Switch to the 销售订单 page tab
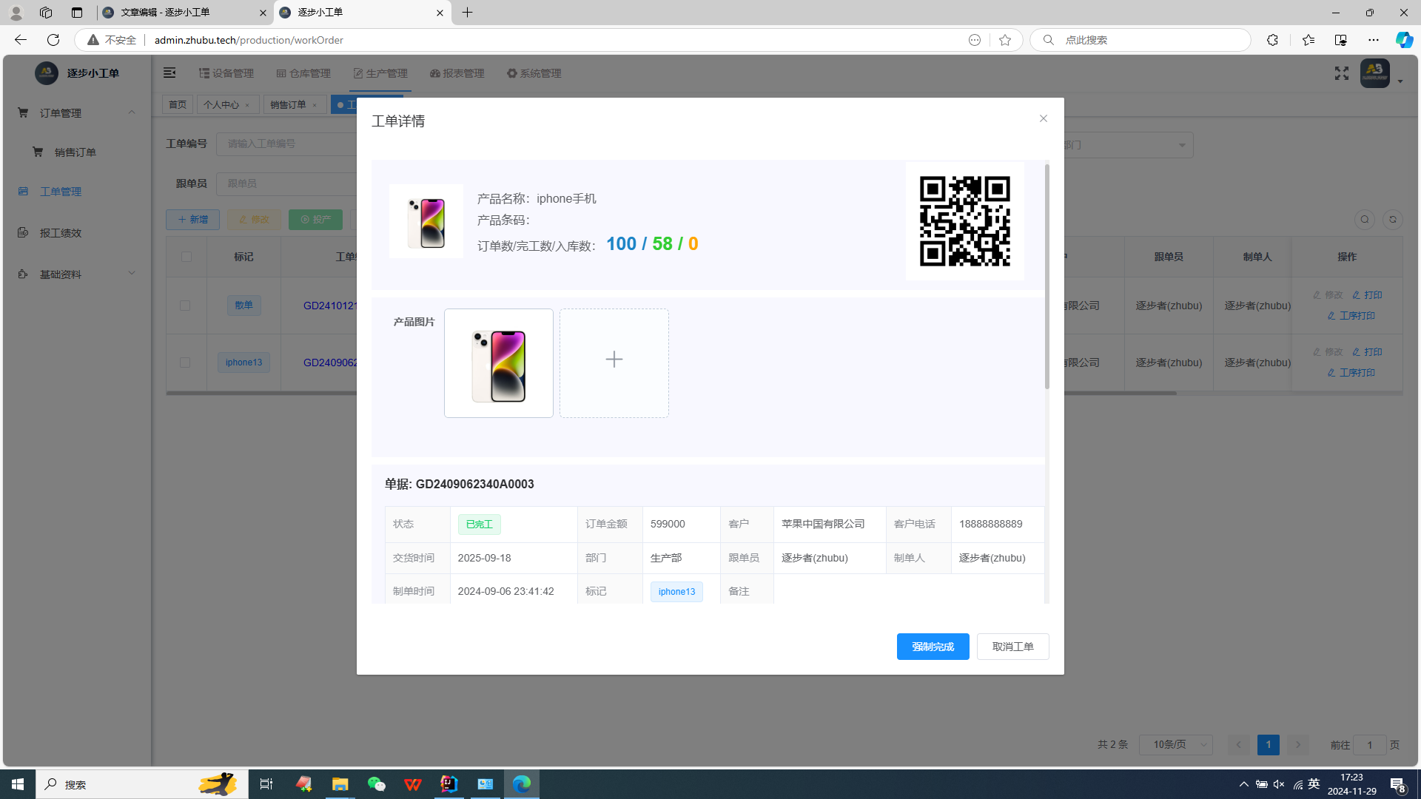The width and height of the screenshot is (1421, 799). pyautogui.click(x=288, y=105)
